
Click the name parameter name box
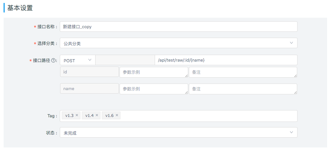[89, 88]
